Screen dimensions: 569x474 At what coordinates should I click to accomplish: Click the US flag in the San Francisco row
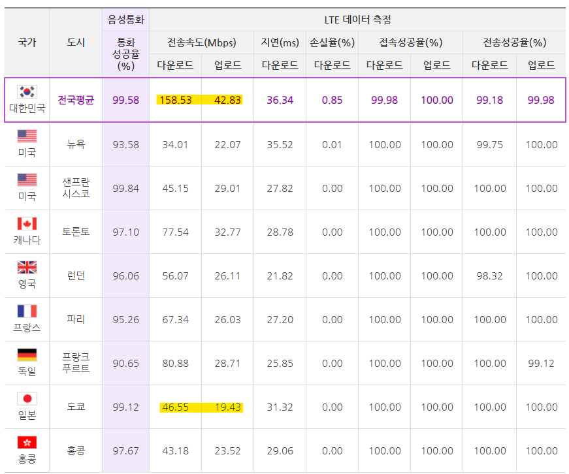[x=27, y=180]
